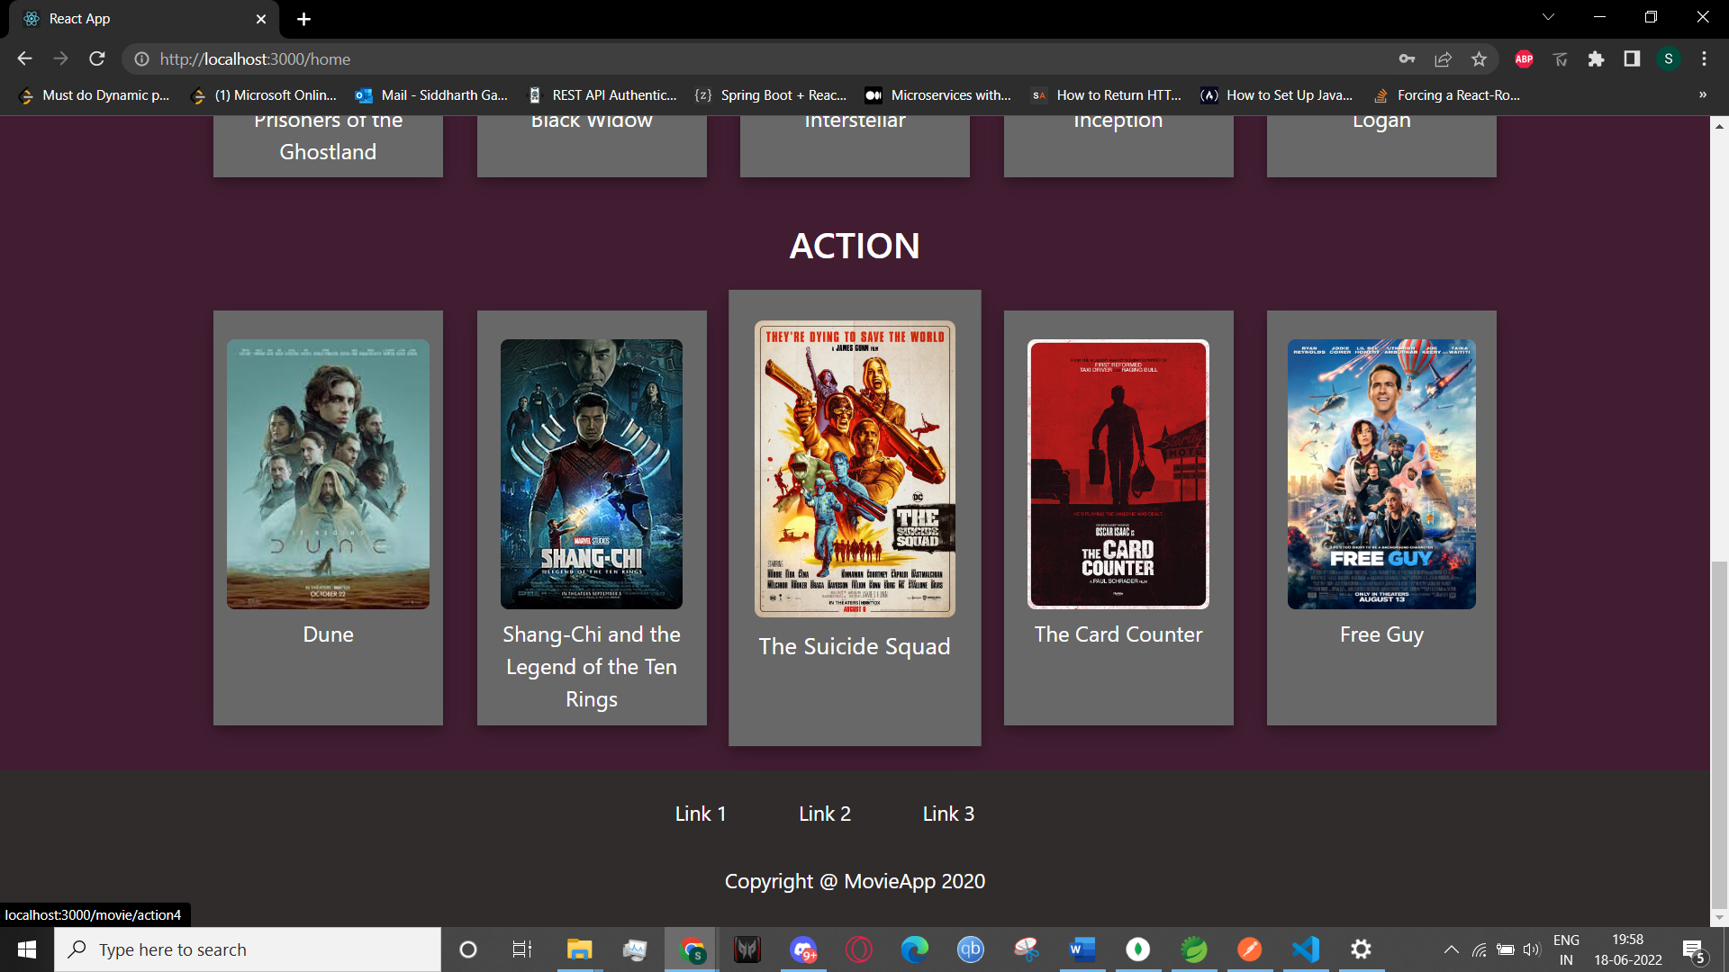Expand hidden system tray icons chevron
The image size is (1729, 972).
pyautogui.click(x=1451, y=949)
